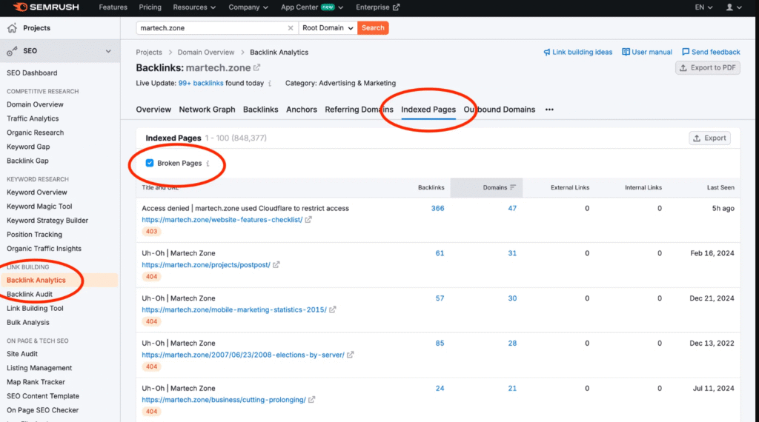Open SEO Dashboard in sidebar
This screenshot has width=759, height=422.
click(x=32, y=73)
